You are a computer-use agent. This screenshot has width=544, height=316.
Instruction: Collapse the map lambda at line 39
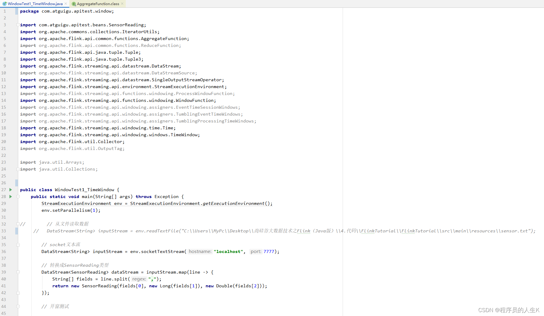18,272
